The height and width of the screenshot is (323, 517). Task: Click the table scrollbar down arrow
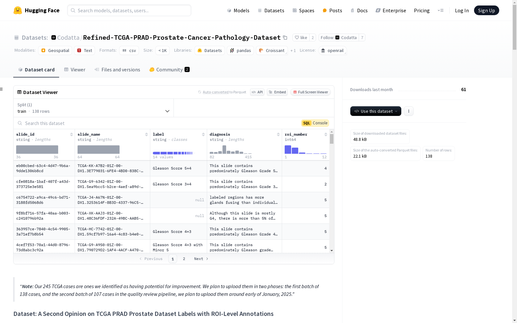coord(332,251)
